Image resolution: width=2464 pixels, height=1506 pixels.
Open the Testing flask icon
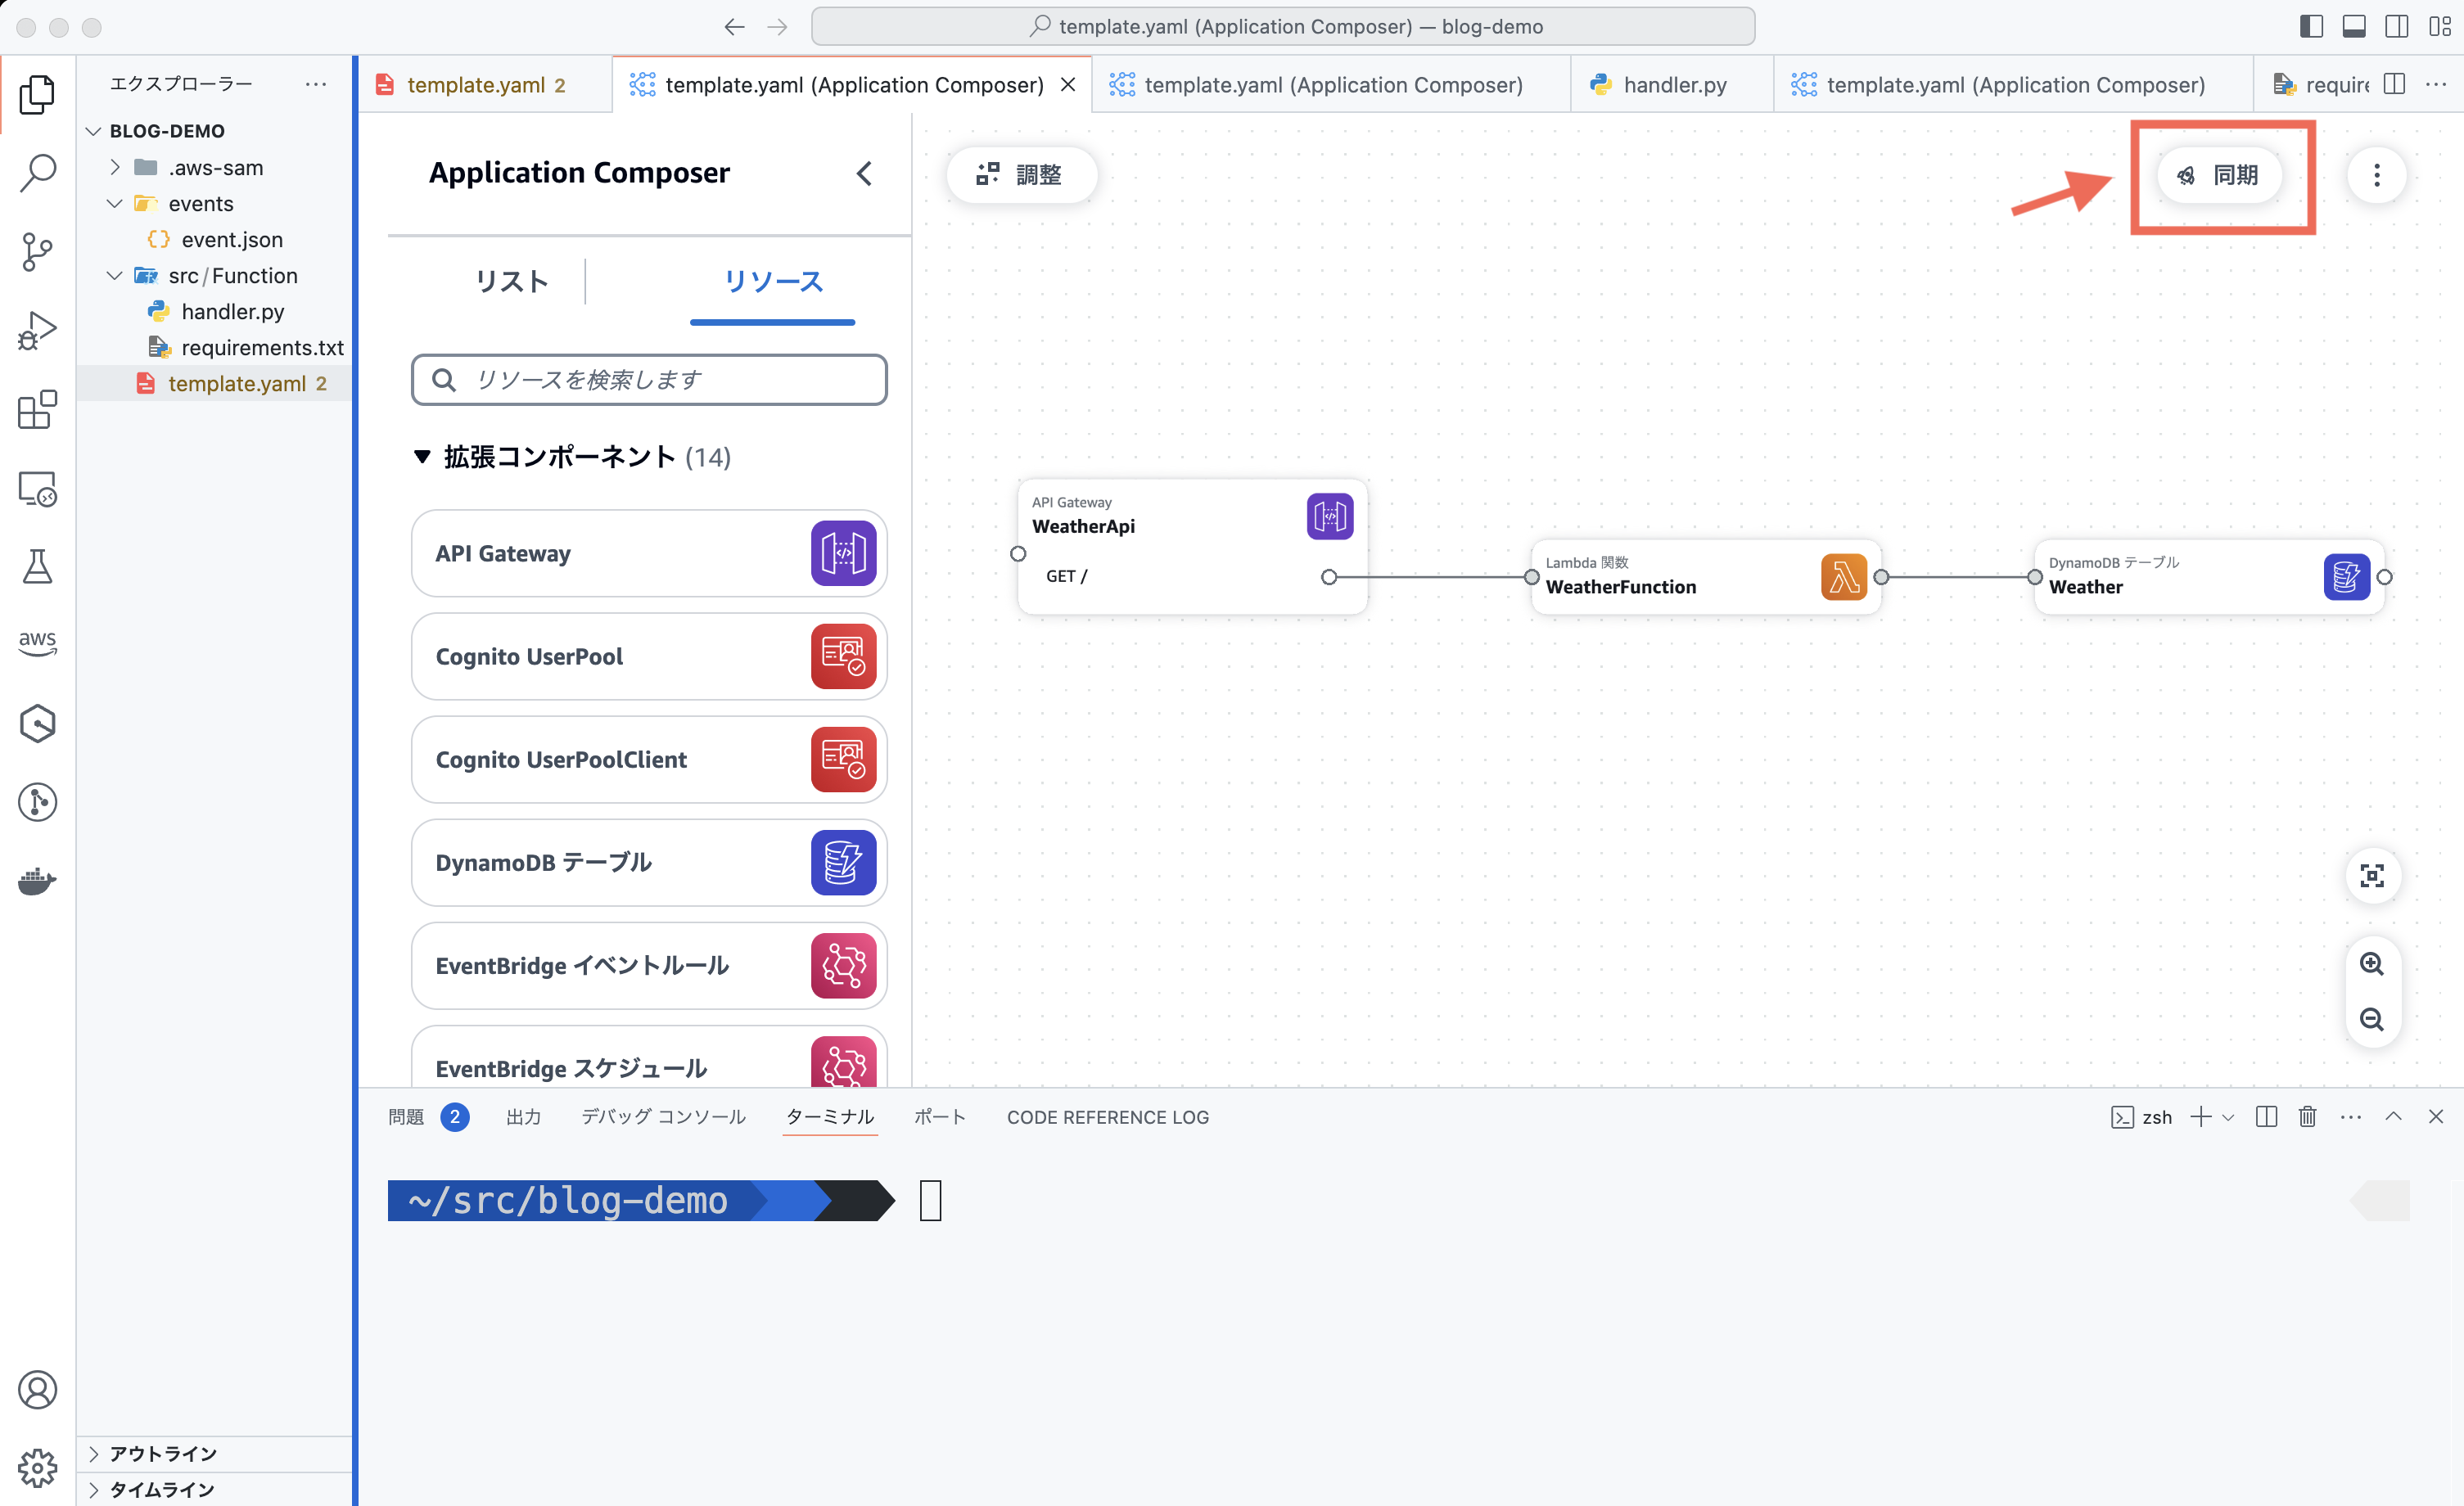tap(37, 566)
